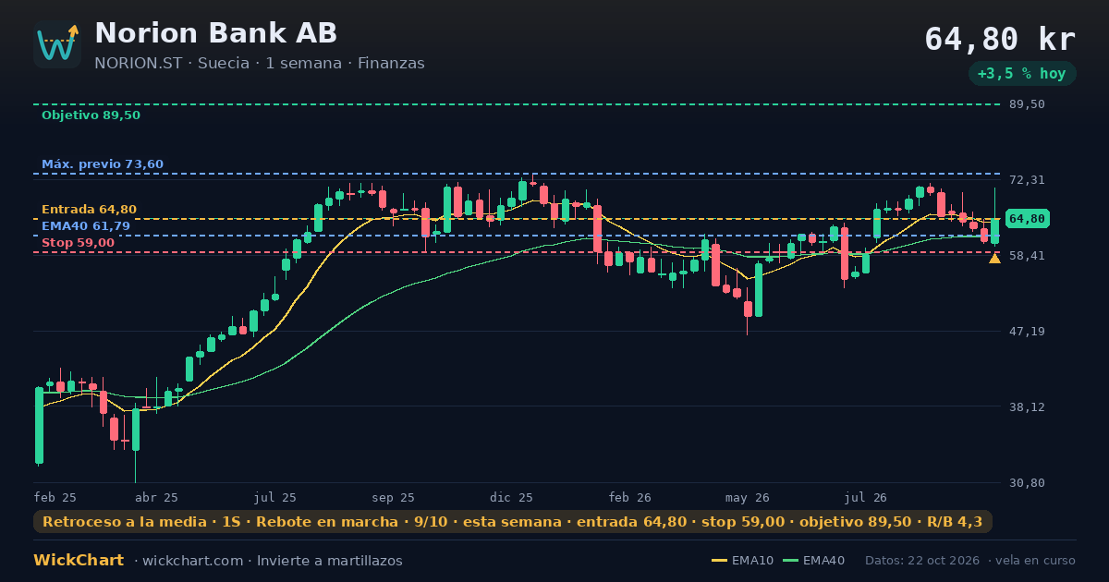Click the dic 25 date label
1109x582 pixels.
tap(512, 497)
